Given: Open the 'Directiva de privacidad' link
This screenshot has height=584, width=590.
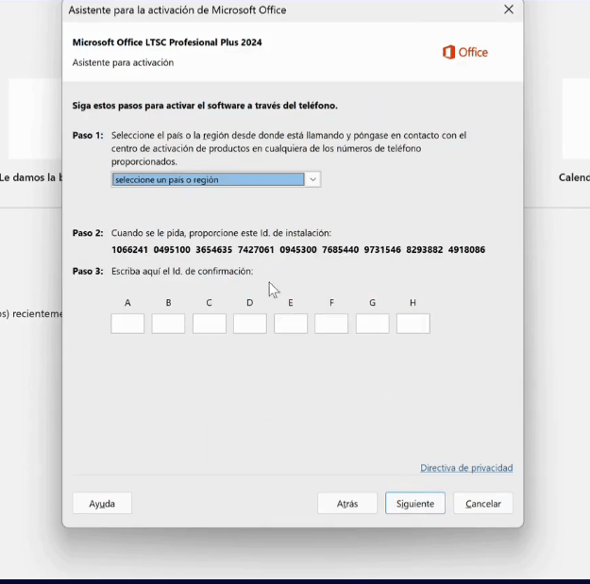Looking at the screenshot, I should click(x=466, y=468).
